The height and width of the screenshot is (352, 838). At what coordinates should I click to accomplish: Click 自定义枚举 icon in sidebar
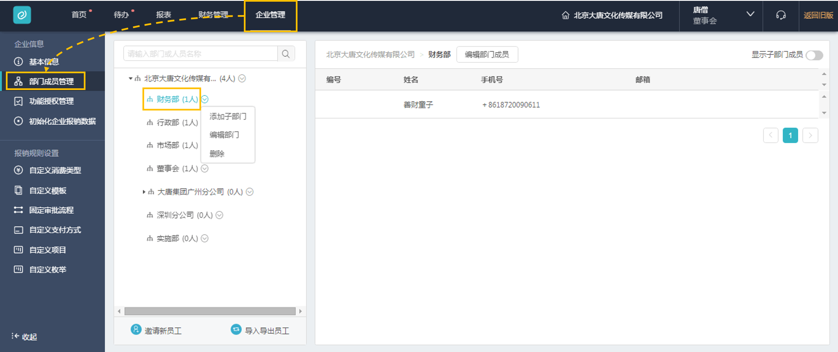(18, 270)
